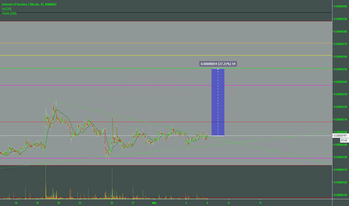Click the 0.00000150 price axis label
The image size is (349, 206).
pos(340,195)
